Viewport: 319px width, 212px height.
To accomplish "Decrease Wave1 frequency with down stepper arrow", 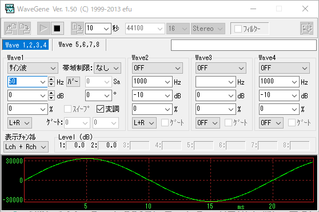I will point(51,85).
